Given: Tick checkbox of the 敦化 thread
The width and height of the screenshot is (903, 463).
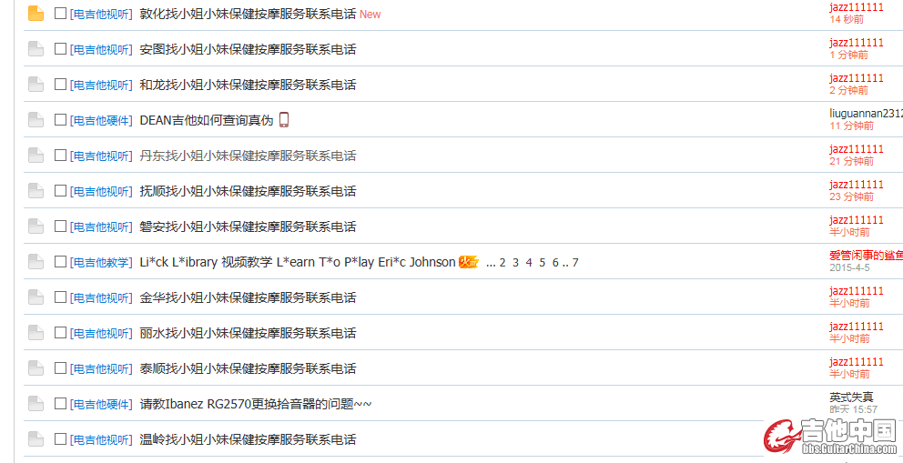Looking at the screenshot, I should pos(60,14).
